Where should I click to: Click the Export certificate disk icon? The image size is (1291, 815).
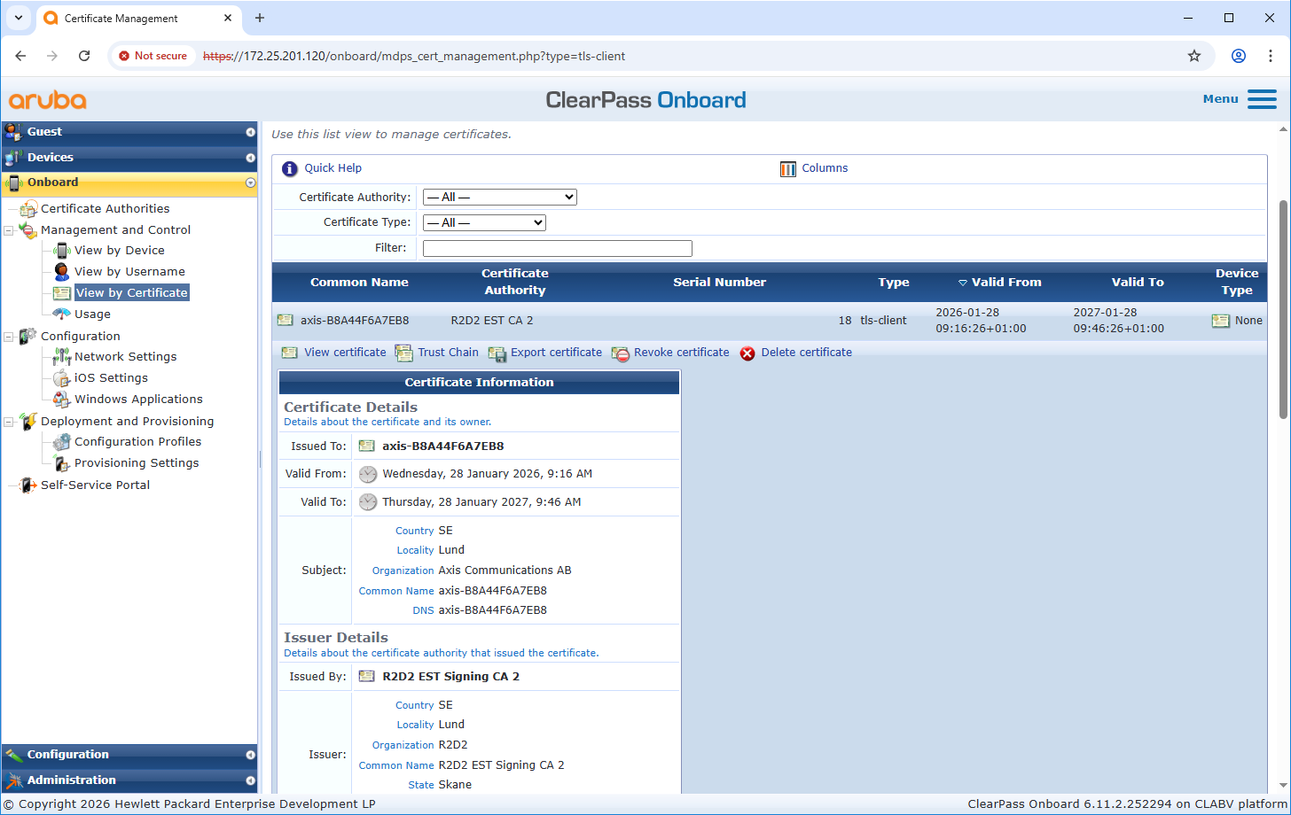[497, 353]
